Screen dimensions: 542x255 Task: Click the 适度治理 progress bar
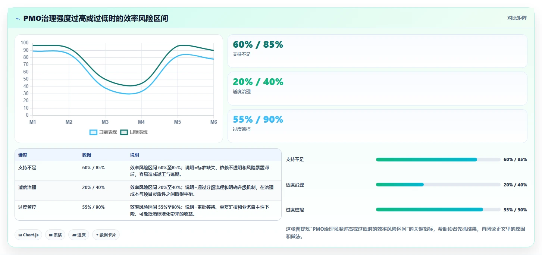point(438,185)
